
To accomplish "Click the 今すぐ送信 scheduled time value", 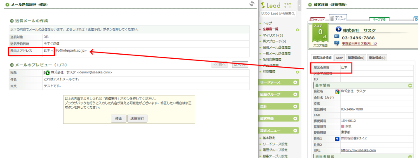I will tap(51, 43).
